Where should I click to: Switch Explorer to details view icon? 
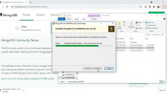(161, 82)
